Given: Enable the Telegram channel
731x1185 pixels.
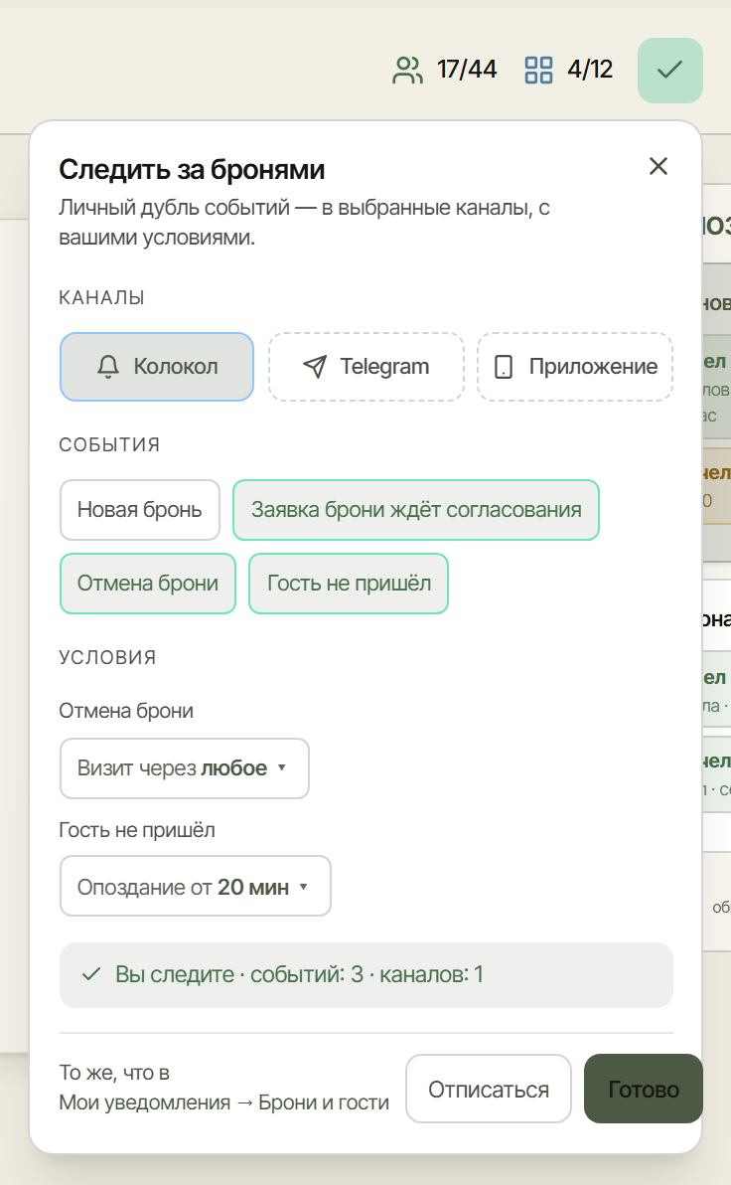Looking at the screenshot, I should [366, 367].
